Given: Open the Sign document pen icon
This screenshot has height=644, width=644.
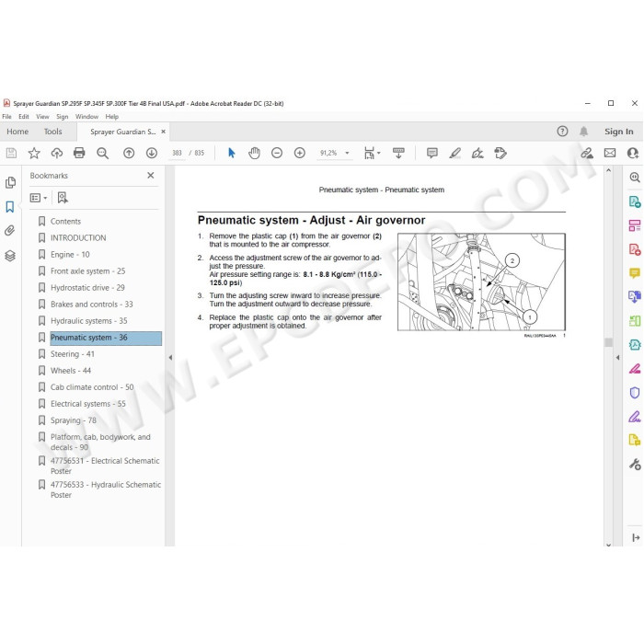Looking at the screenshot, I should pos(477,154).
